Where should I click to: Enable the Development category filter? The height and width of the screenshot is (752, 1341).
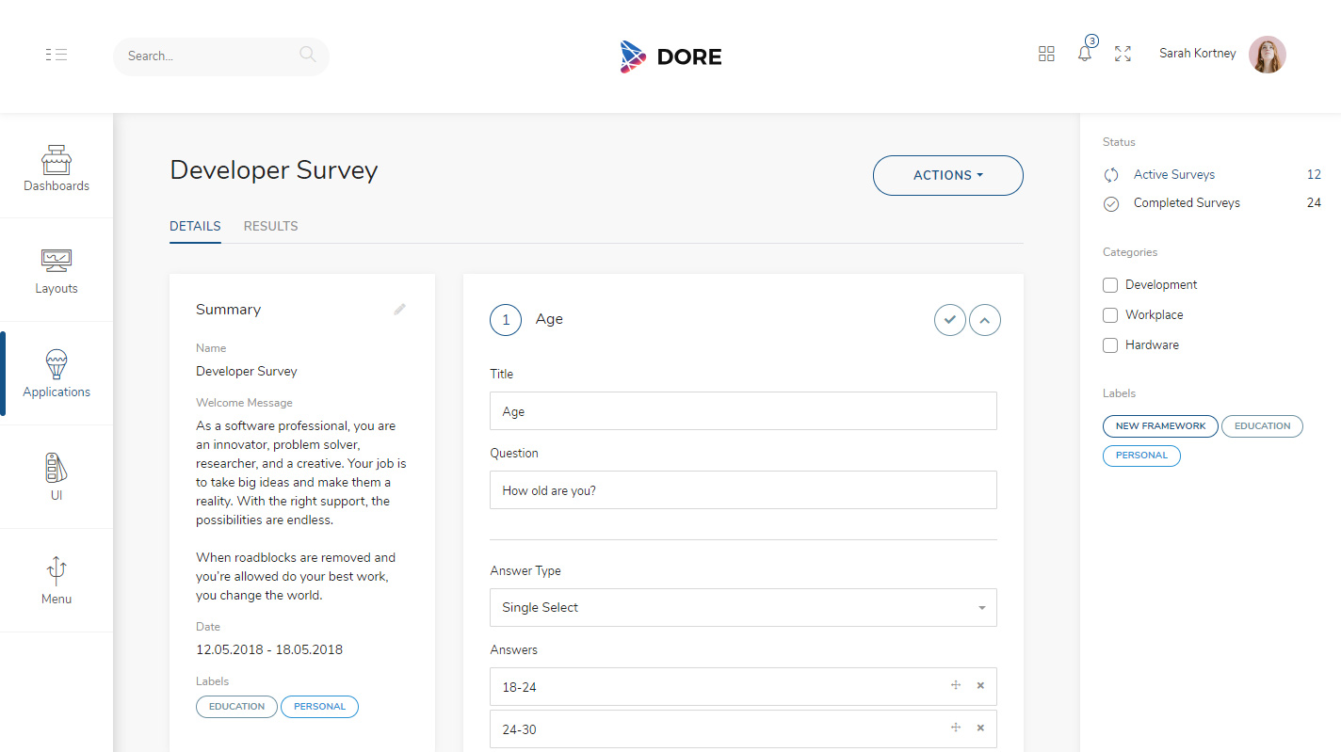coord(1110,284)
